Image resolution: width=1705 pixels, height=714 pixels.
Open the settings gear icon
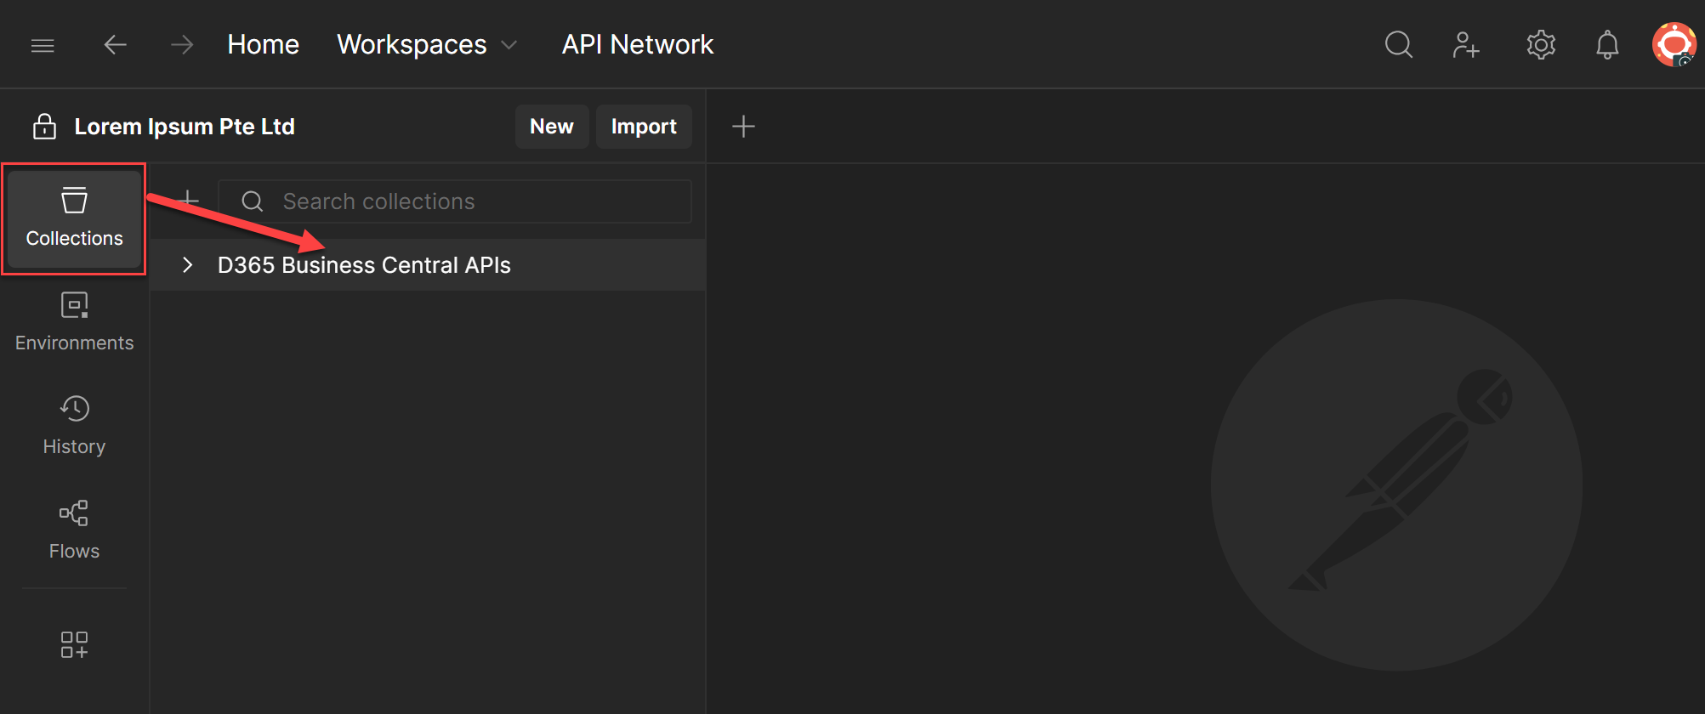(x=1541, y=44)
